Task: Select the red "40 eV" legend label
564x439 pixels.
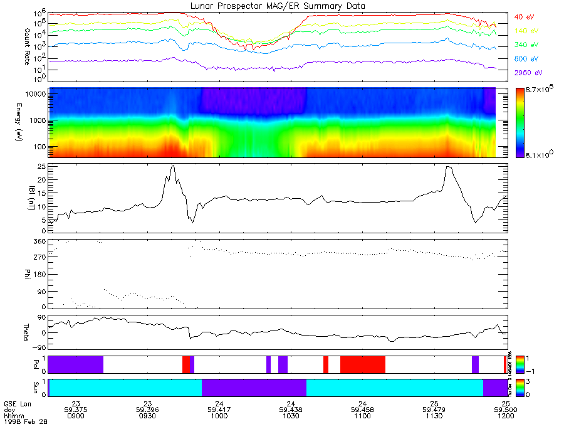Action: (x=524, y=17)
